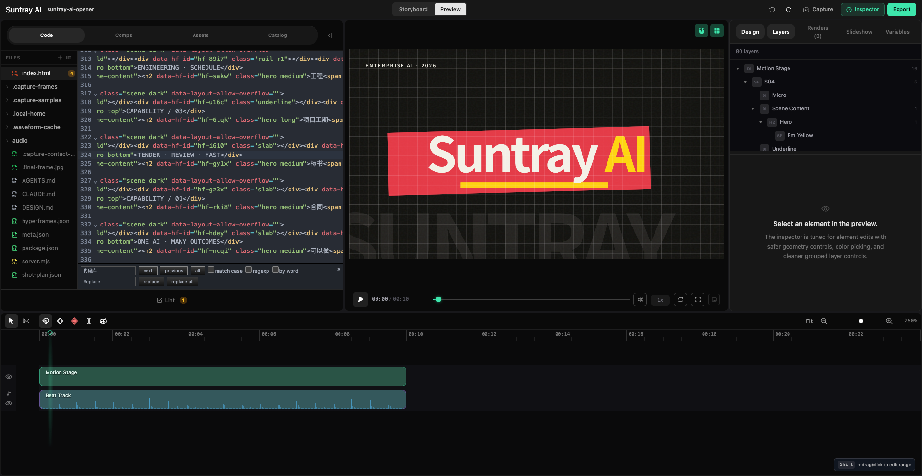This screenshot has height=476, width=922.
Task: Open the Comps tab
Action: pyautogui.click(x=123, y=36)
